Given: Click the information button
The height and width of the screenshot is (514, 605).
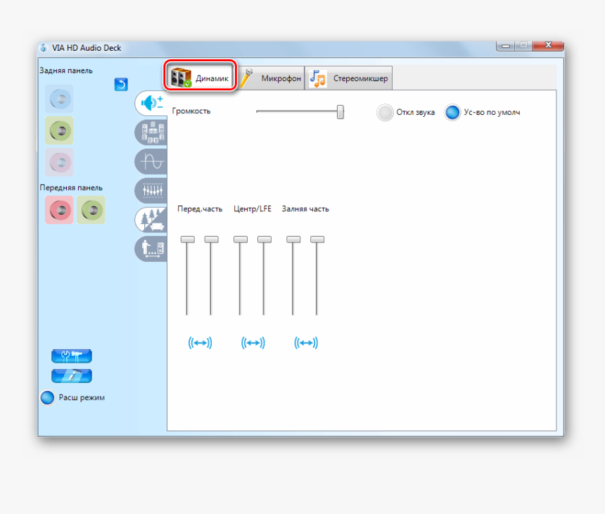Looking at the screenshot, I should coord(72,376).
